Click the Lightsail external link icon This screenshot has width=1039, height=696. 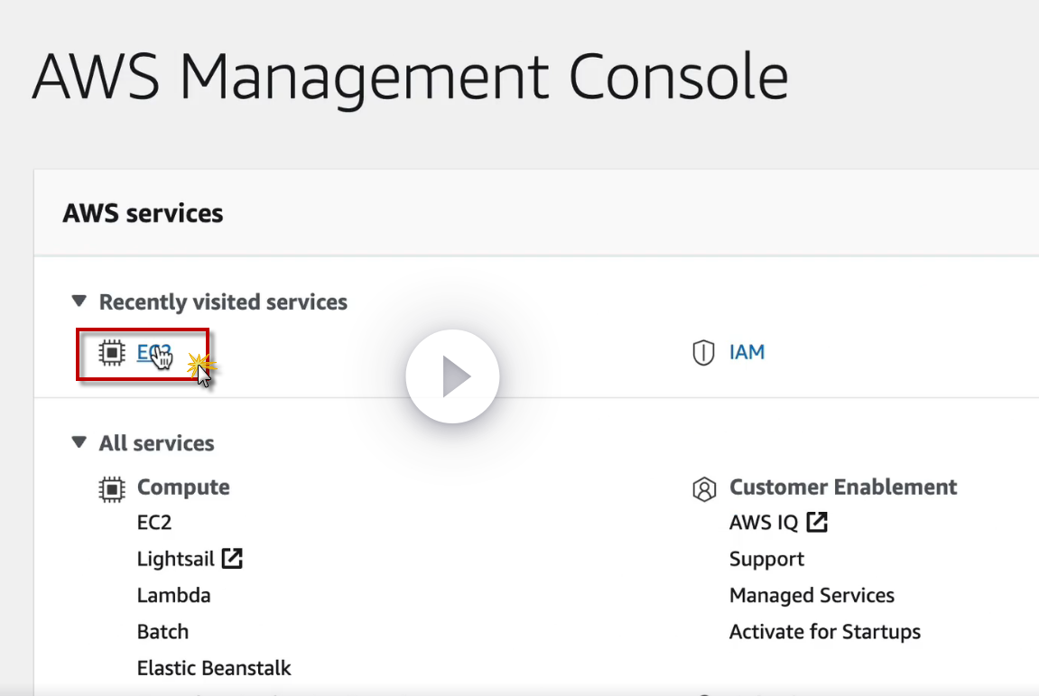click(x=232, y=559)
